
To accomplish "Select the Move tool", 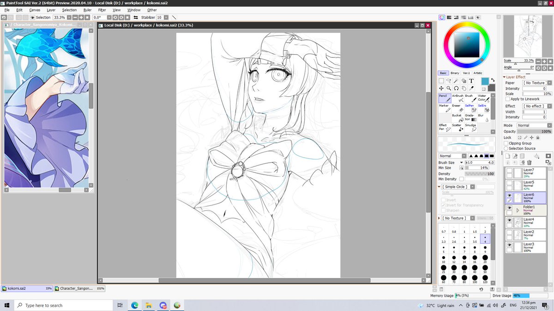I will click(x=441, y=88).
